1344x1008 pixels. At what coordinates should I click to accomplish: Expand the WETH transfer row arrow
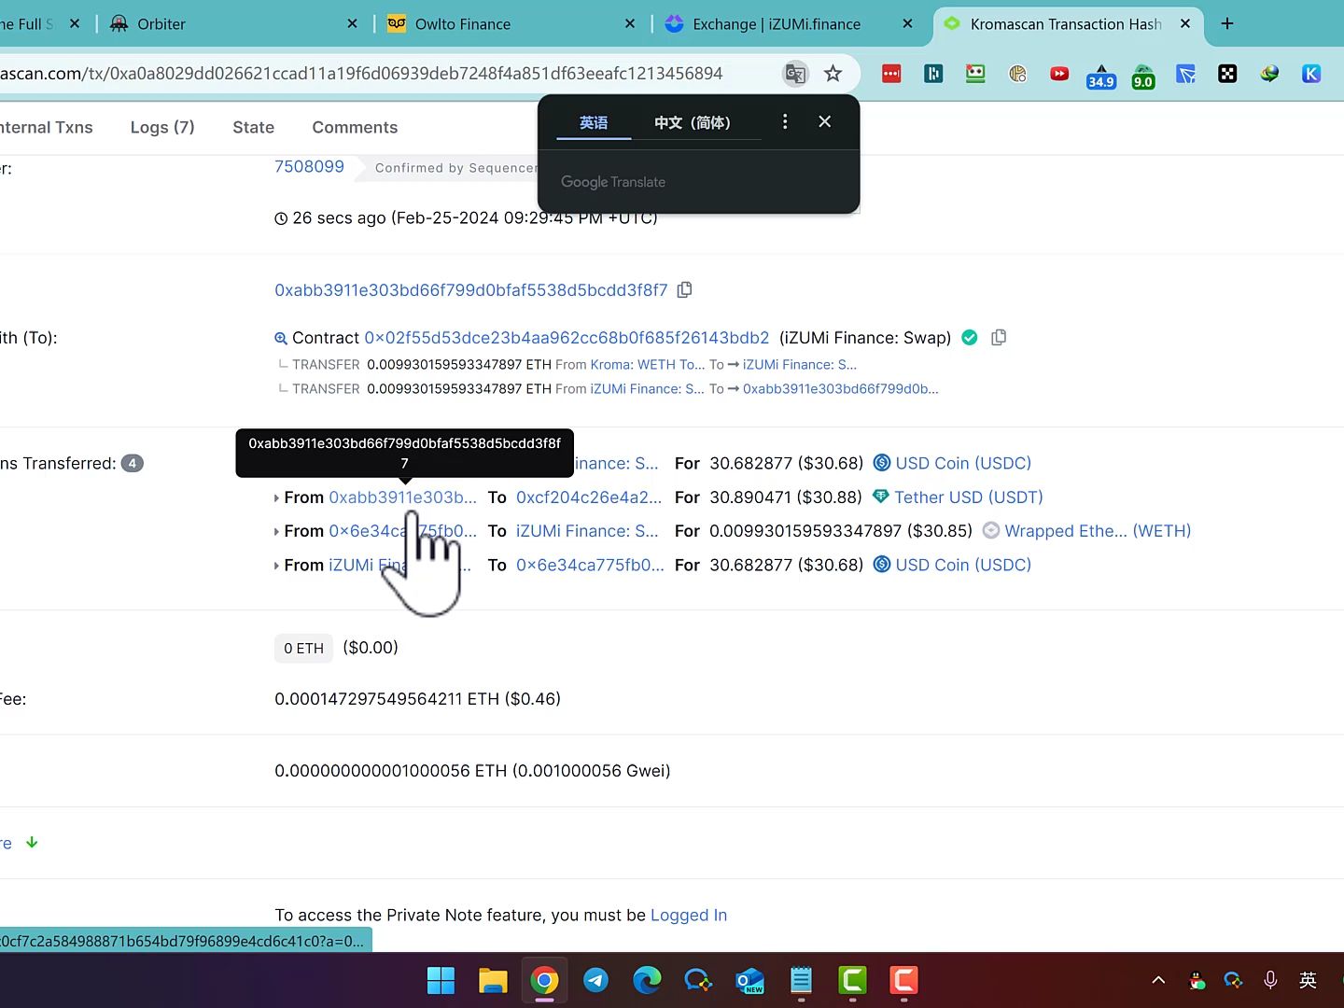(x=276, y=532)
